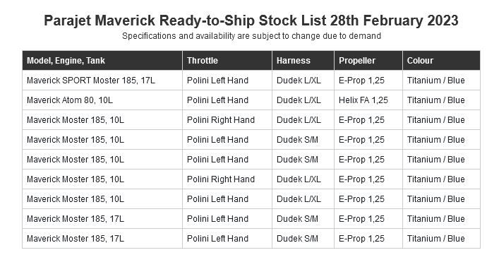Click the Harness column header
The width and height of the screenshot is (499, 267).
(x=303, y=61)
